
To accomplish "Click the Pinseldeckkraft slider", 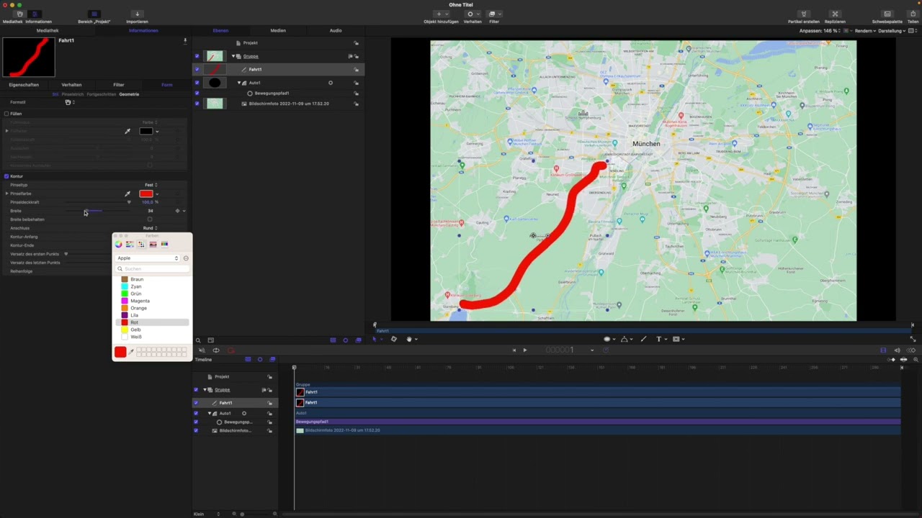I will click(99, 202).
